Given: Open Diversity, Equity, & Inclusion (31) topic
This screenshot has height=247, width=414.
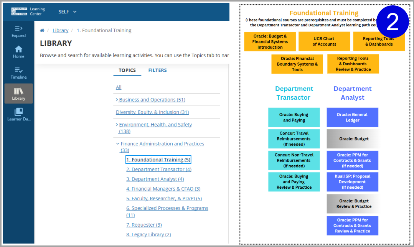Looking at the screenshot, I should pos(152,112).
